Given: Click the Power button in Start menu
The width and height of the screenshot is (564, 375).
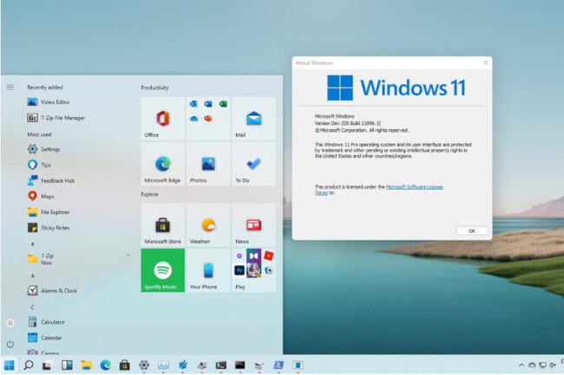Looking at the screenshot, I should (10, 344).
